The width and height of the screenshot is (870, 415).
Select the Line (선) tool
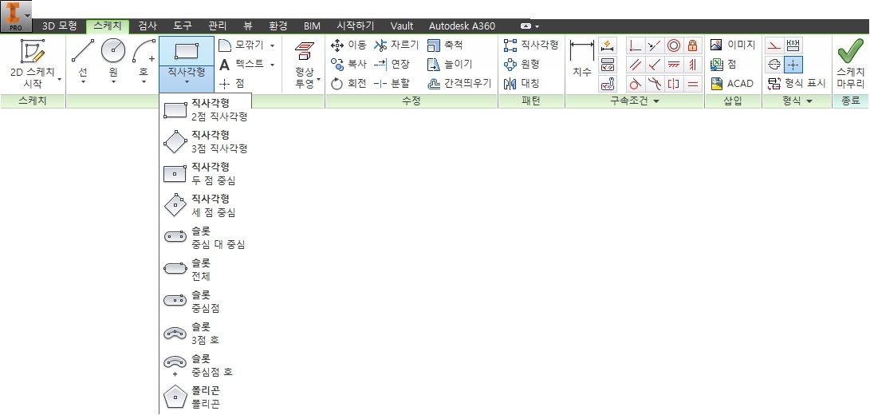point(83,58)
